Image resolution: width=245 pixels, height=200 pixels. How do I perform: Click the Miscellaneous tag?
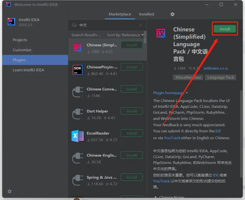point(188,77)
